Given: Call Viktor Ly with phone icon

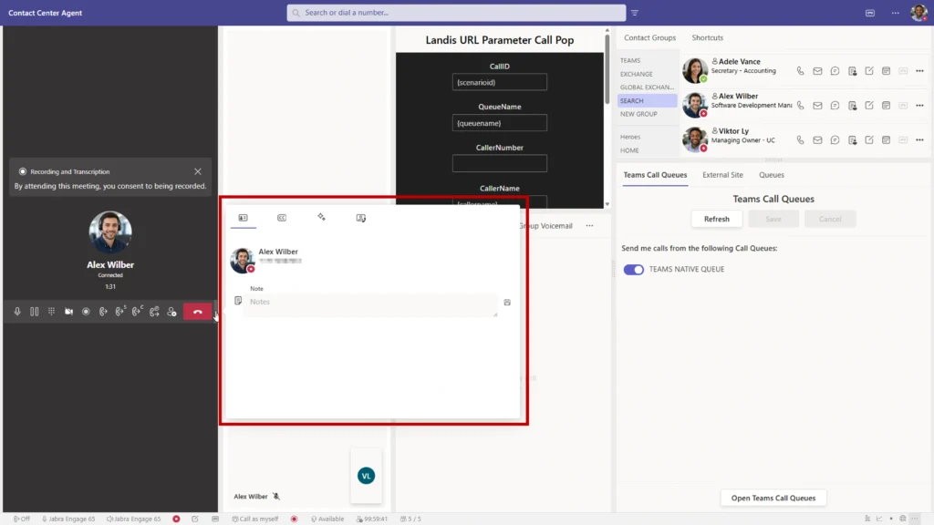Looking at the screenshot, I should pyautogui.click(x=800, y=139).
